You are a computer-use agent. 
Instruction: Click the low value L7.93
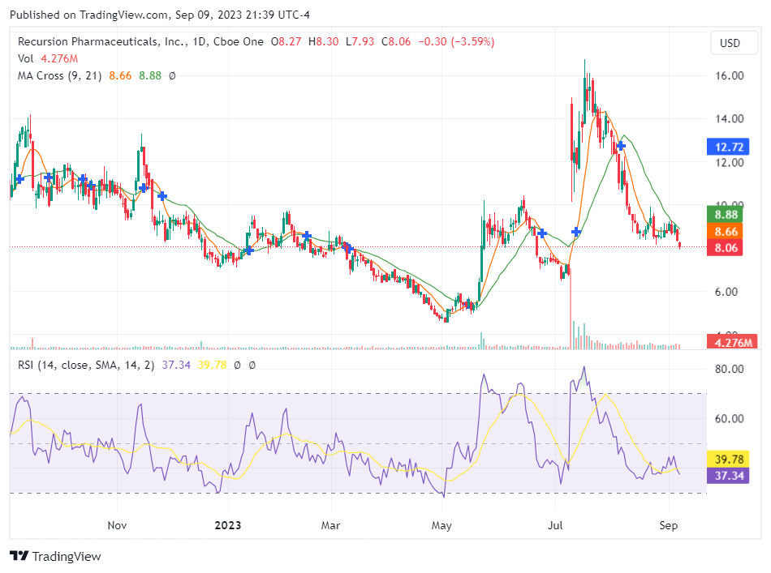tap(360, 41)
